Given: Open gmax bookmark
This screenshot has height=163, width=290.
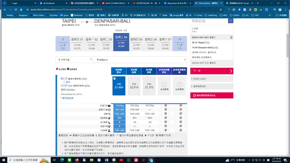Looking at the screenshot, I should pos(64,15).
